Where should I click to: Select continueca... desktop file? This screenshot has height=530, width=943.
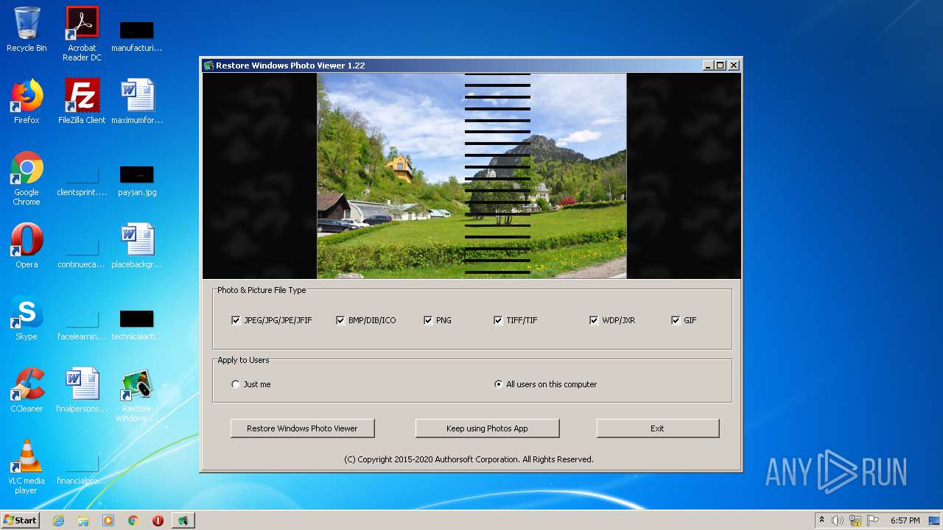tap(82, 253)
